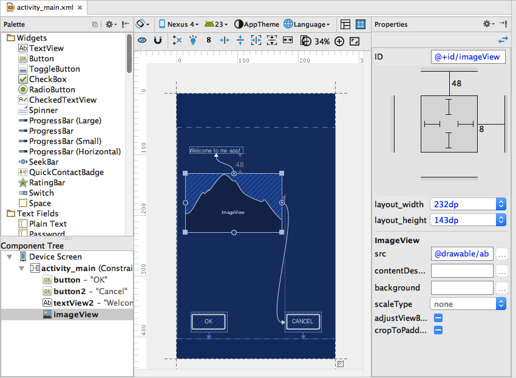516x378 pixels.
Task: Select Switch in the palette
Action: 36,193
